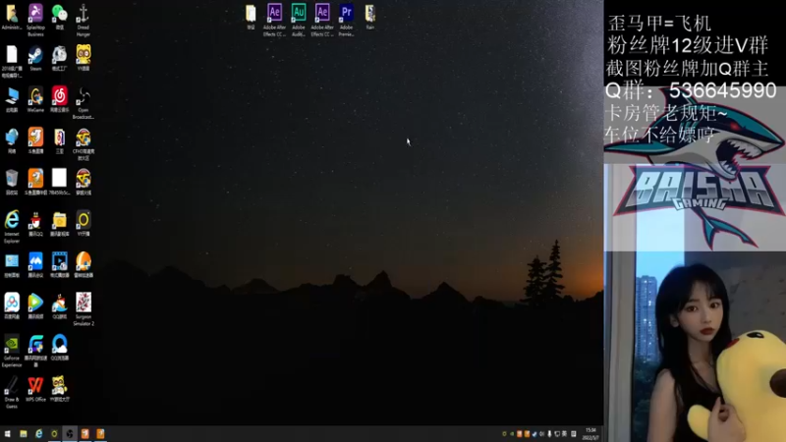Open the WPS Office desktop shortcut

point(35,389)
